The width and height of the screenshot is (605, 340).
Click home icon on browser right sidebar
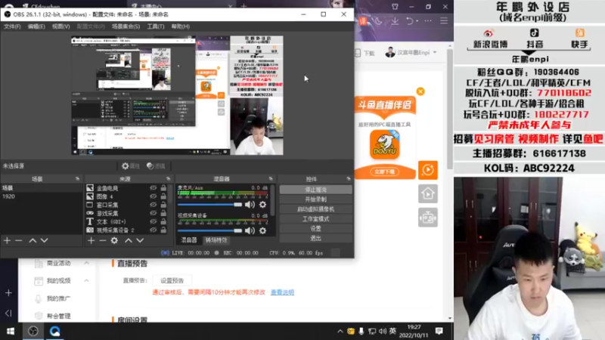(428, 194)
